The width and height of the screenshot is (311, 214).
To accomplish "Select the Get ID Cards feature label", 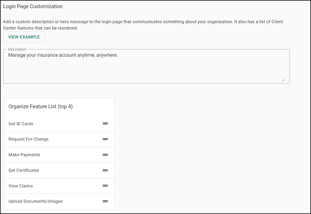I will [21, 124].
